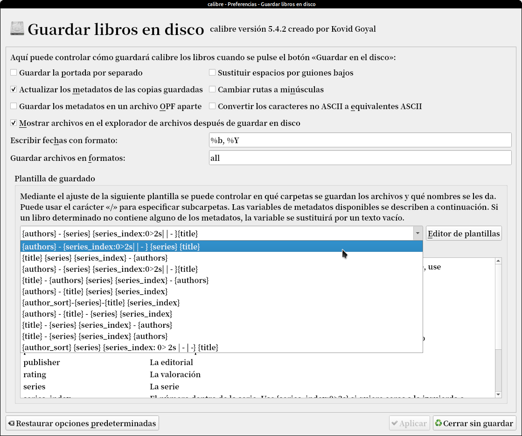
Task: Select template {author_sort}-{series}-{title} {series_index}
Action: pos(222,303)
